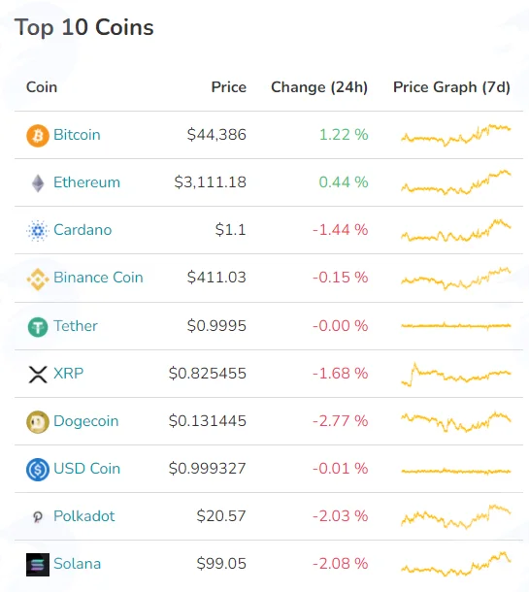529x592 pixels.
Task: Click the Cardano dotted logo icon
Action: coord(38,230)
